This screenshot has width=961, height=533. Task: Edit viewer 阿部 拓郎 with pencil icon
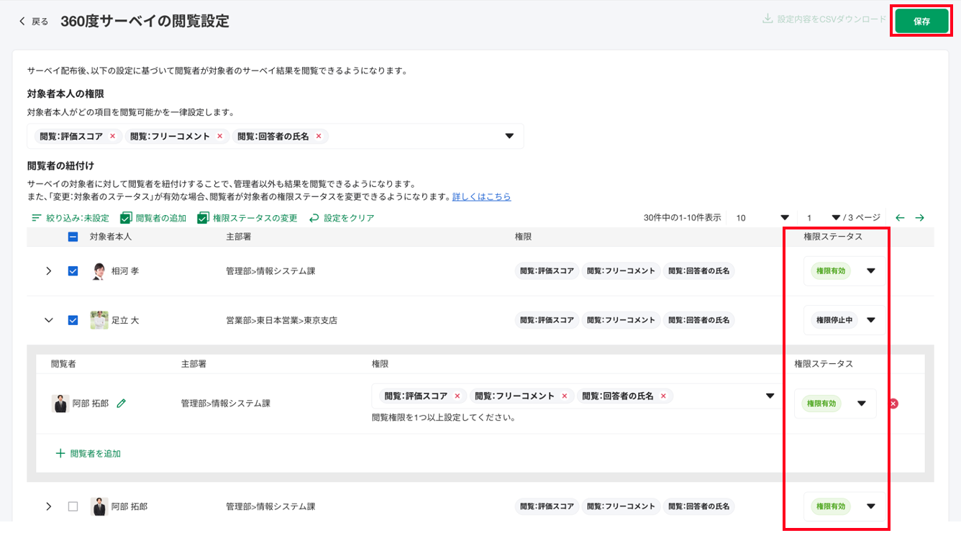[121, 404]
